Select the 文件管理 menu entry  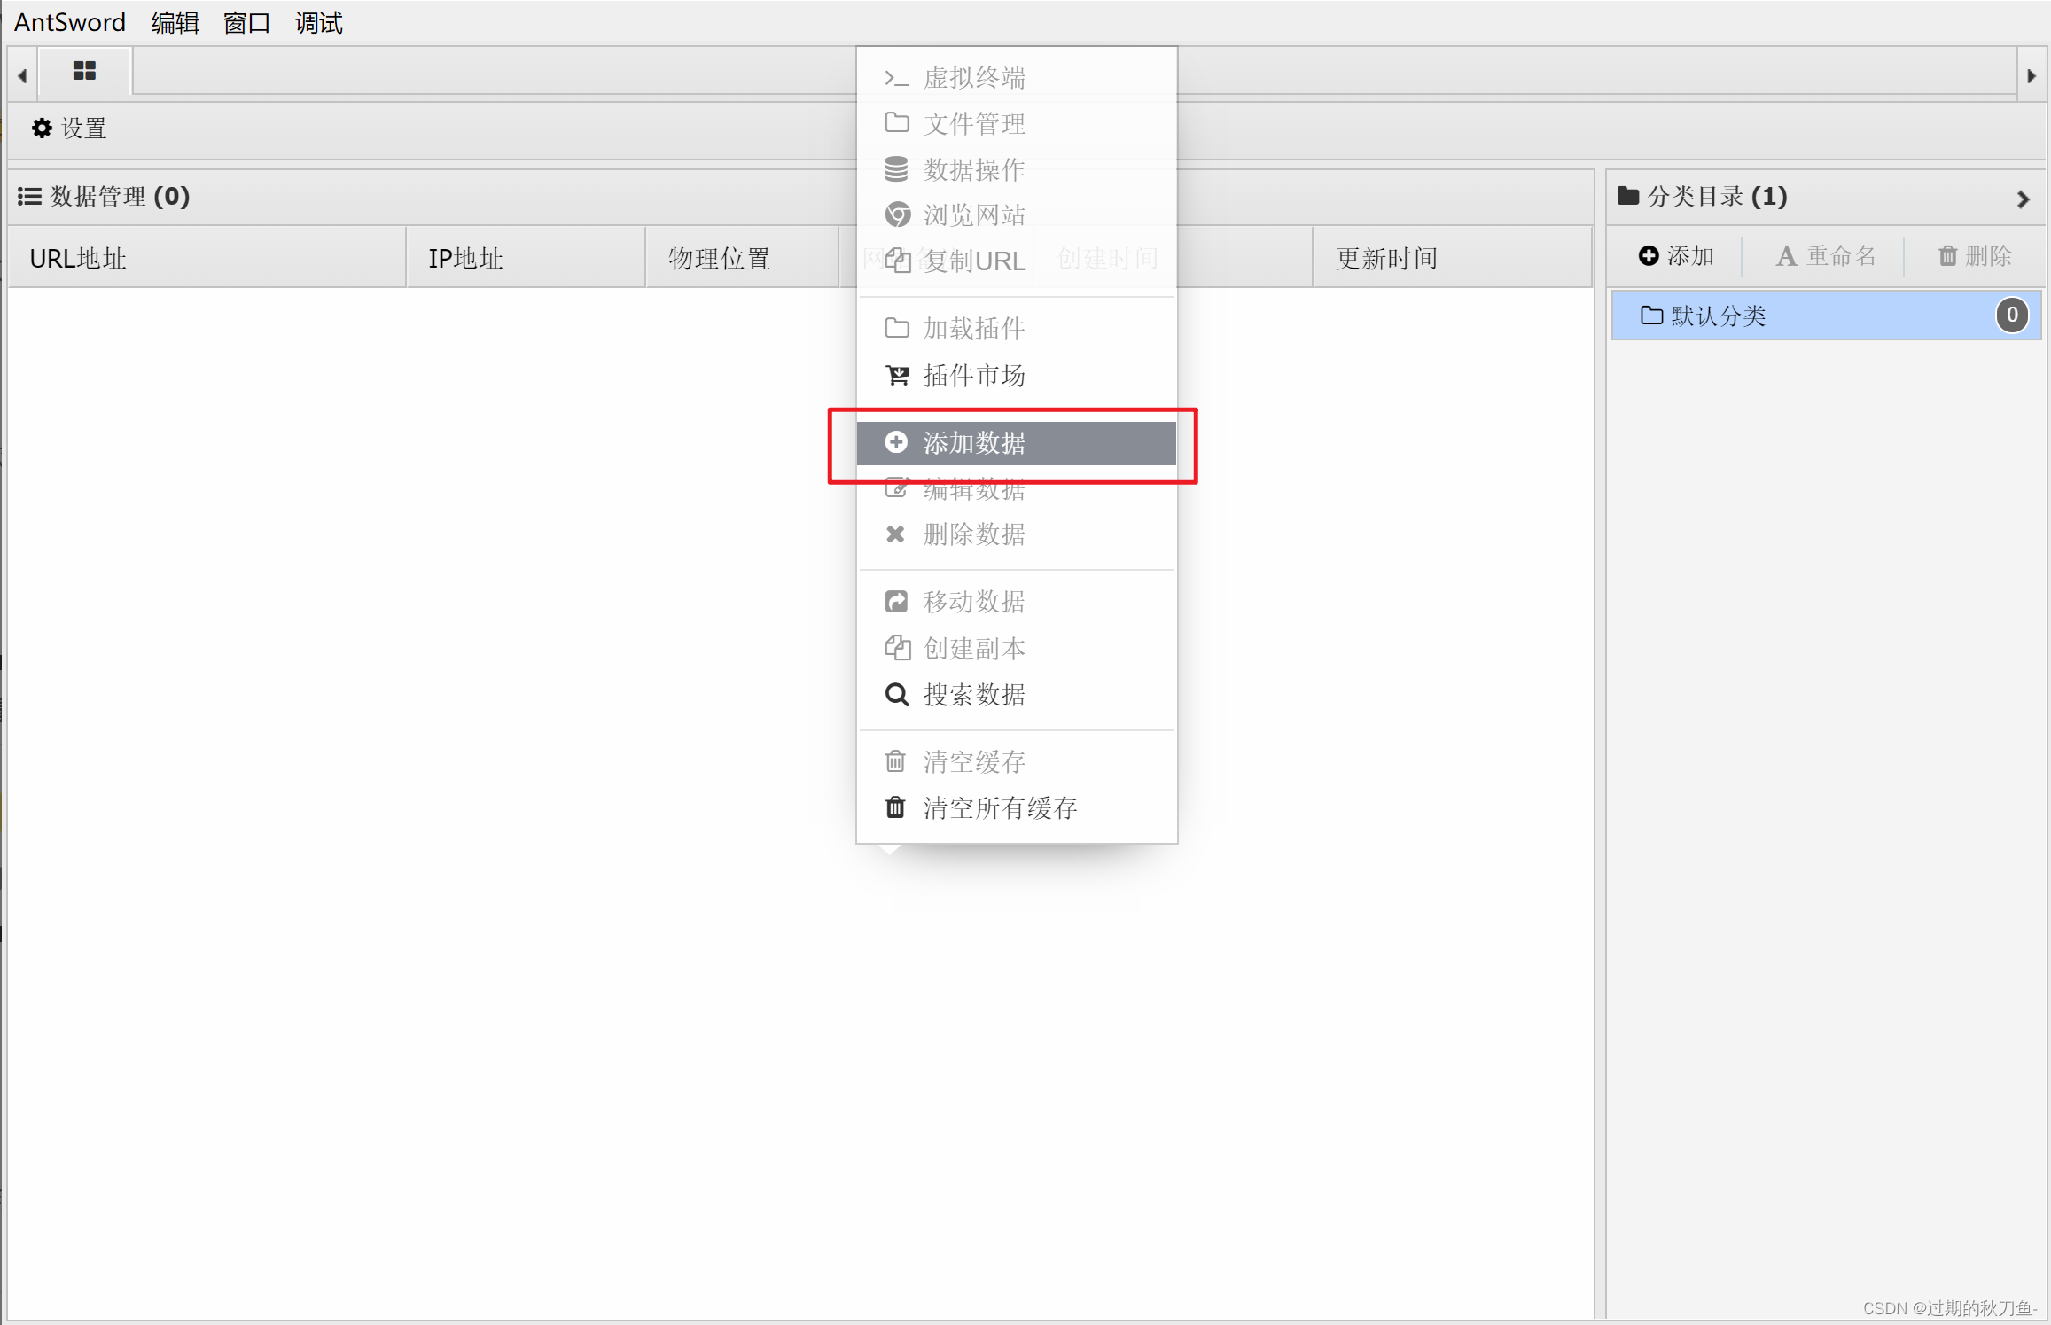[1017, 123]
